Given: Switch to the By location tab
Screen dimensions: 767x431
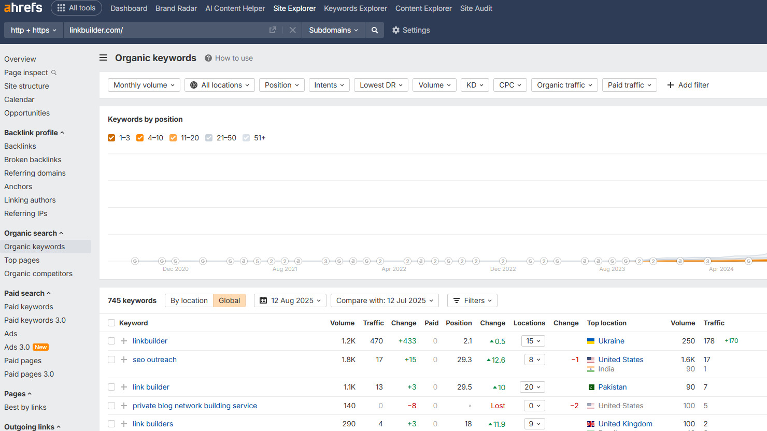Looking at the screenshot, I should coord(189,300).
